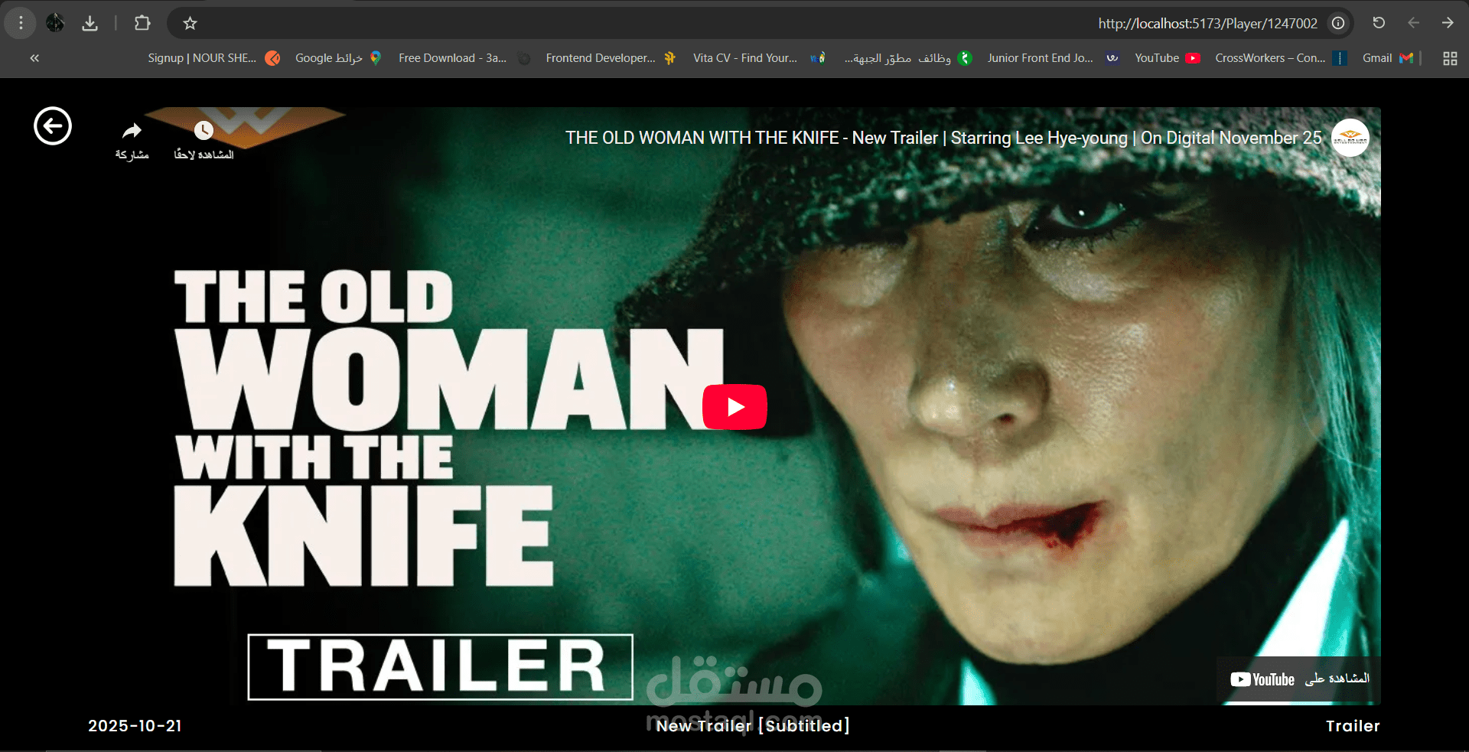Play the trailer with red YouTube button
Screen dimensions: 1469x752
click(734, 407)
